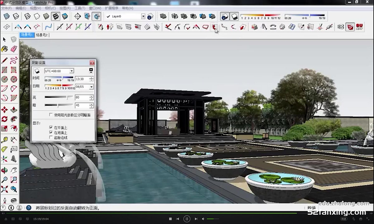374x224 pixels.
Task: Select the 3D Text tool icon
Action: [14, 159]
